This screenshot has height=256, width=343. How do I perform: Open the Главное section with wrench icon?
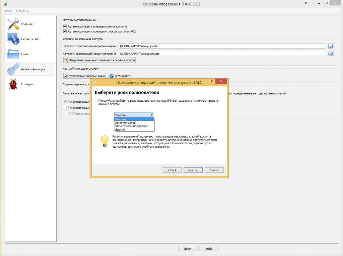[13, 24]
